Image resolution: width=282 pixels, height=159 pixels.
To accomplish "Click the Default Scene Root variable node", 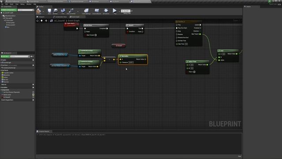I will pos(60,55).
